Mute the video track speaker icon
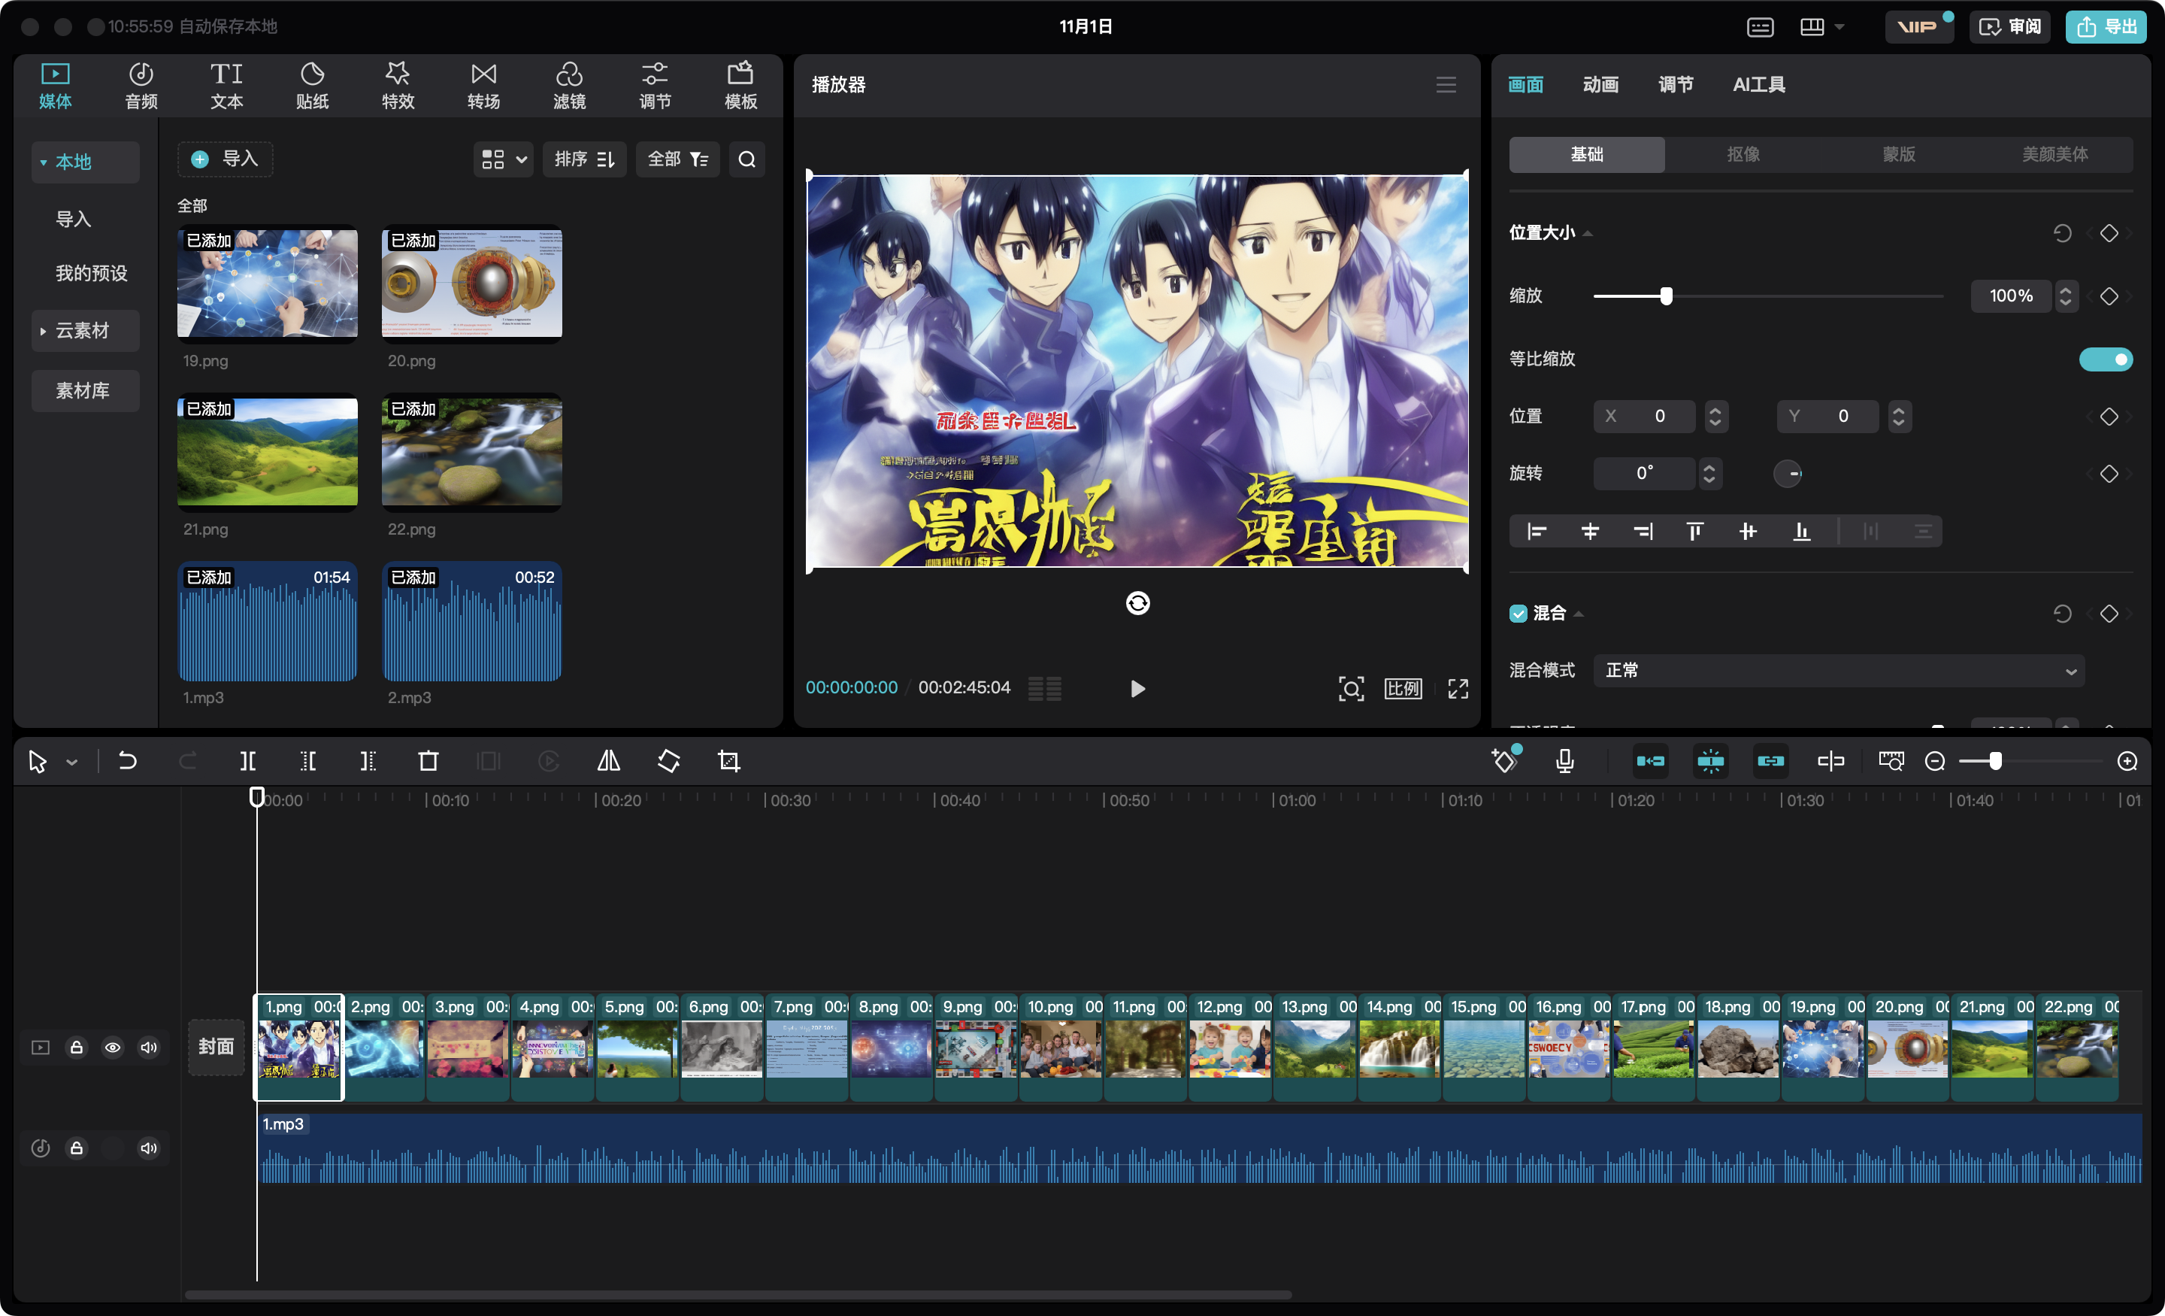Viewport: 2165px width, 1316px height. click(149, 1048)
